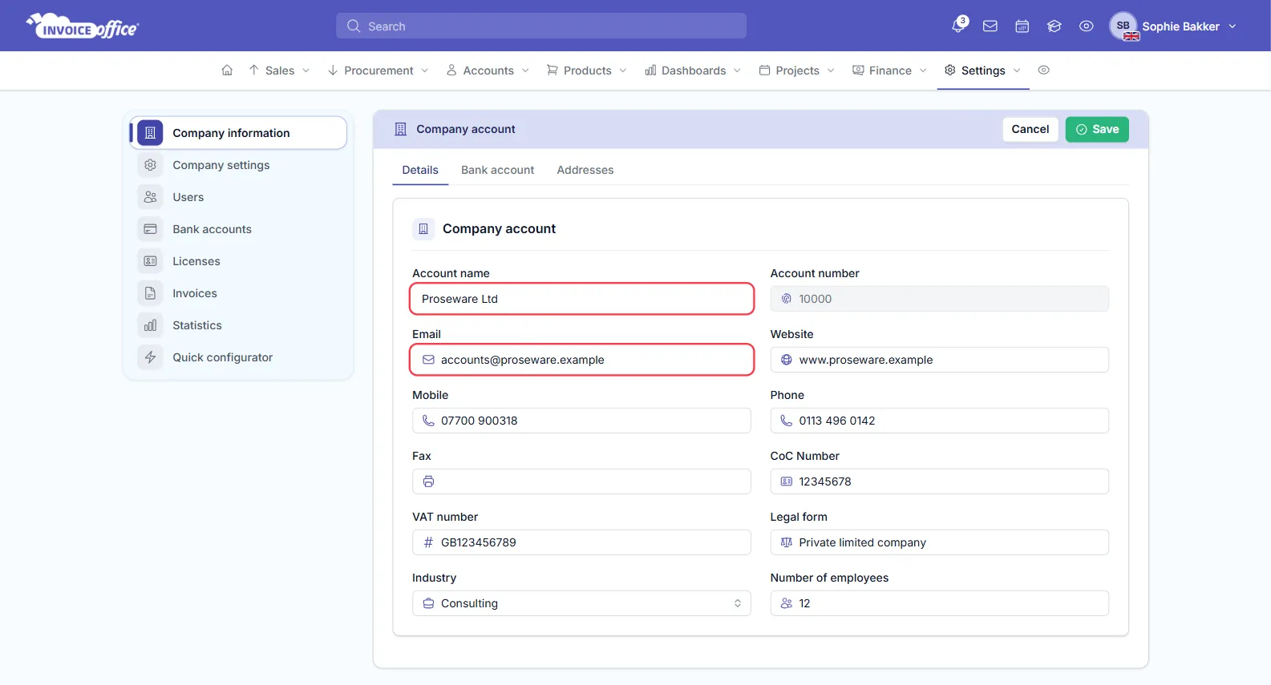Expand the Dashboards menu
Viewport: 1271px width, 685px height.
click(693, 71)
